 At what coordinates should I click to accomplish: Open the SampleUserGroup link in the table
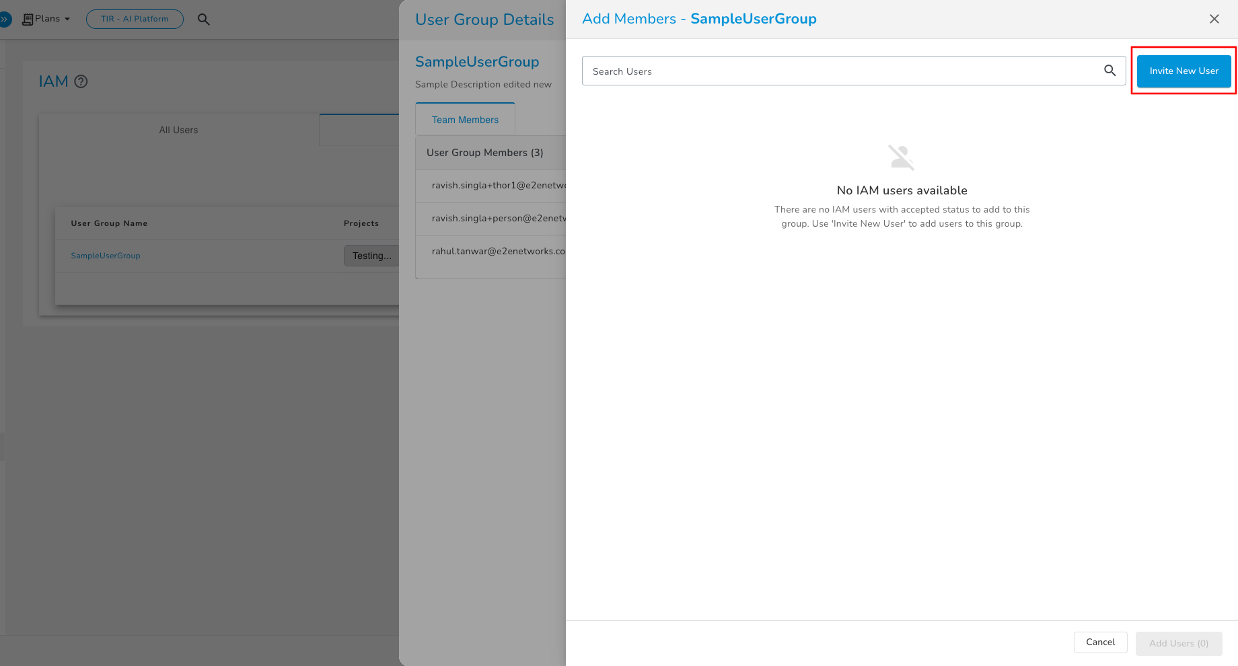(106, 256)
